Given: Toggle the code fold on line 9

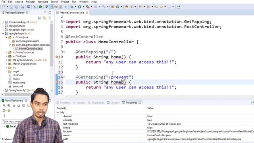Looking at the screenshot, I should (64, 52).
